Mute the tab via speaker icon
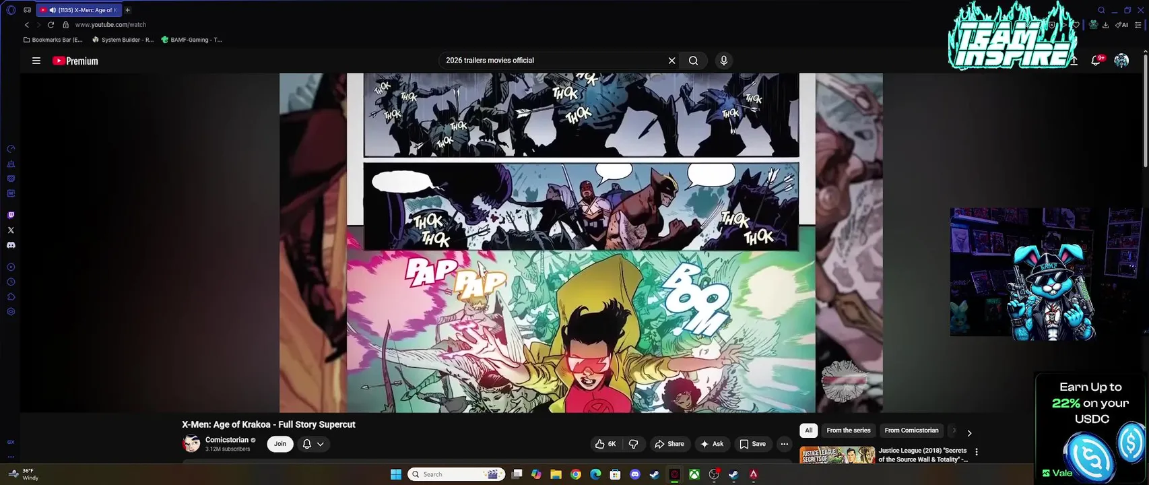 pyautogui.click(x=53, y=10)
